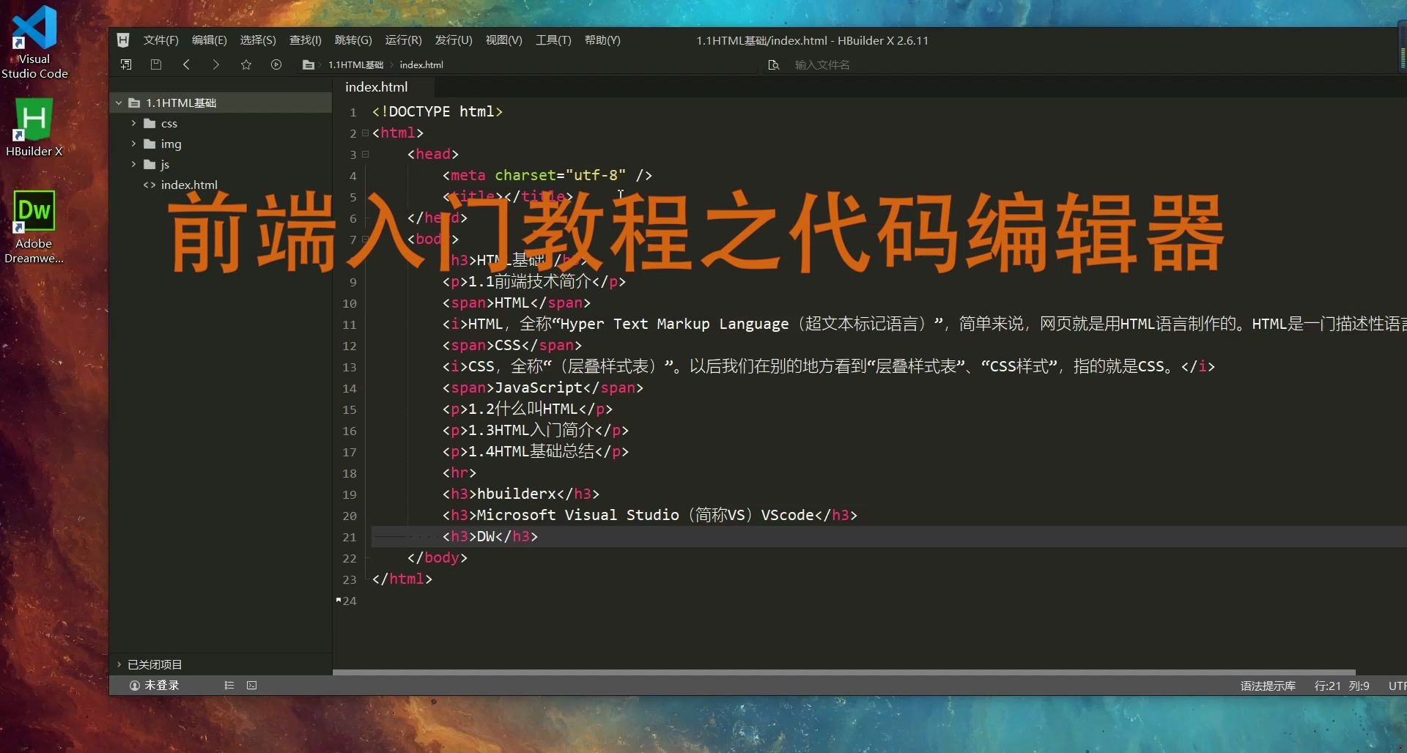Expand the css folder
Viewport: 1407px width, 753px height.
coord(133,124)
